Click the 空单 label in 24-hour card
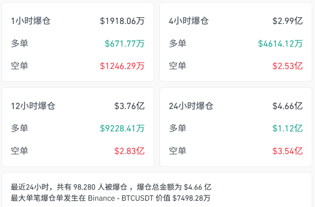Screen dimensions: 315x207 tap(178, 151)
